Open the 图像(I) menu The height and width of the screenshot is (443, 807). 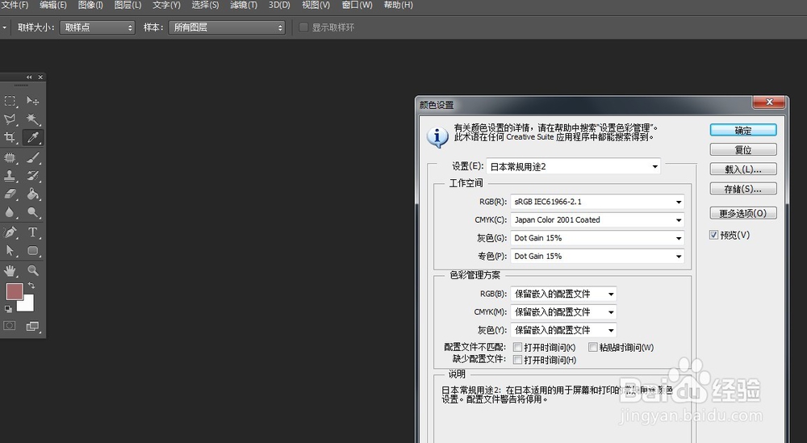[90, 5]
